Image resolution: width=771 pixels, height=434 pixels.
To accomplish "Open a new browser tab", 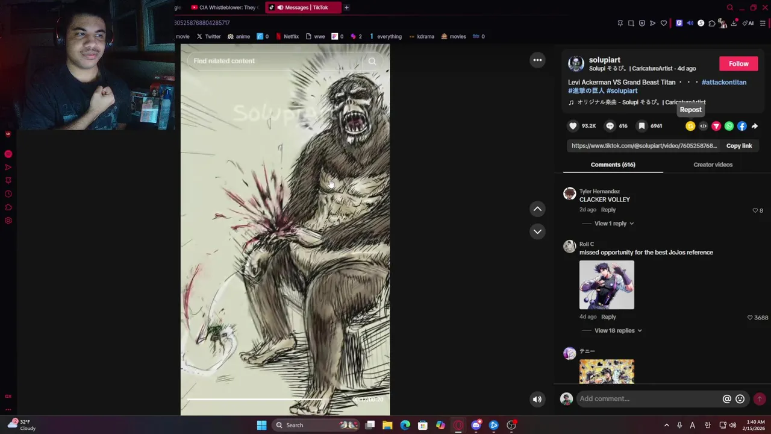I will coord(346,8).
